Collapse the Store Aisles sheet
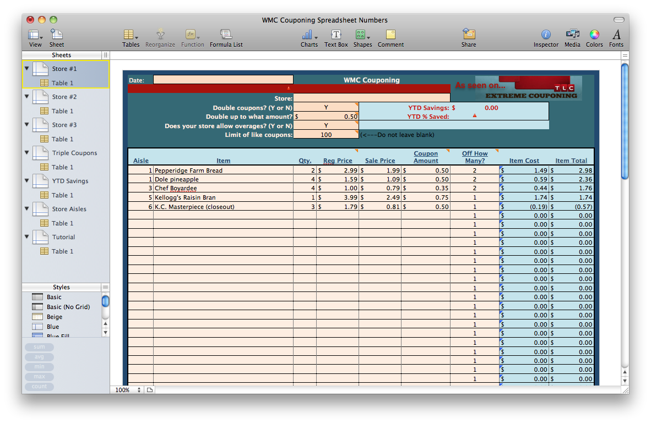Image resolution: width=651 pixels, height=424 pixels. 27,208
